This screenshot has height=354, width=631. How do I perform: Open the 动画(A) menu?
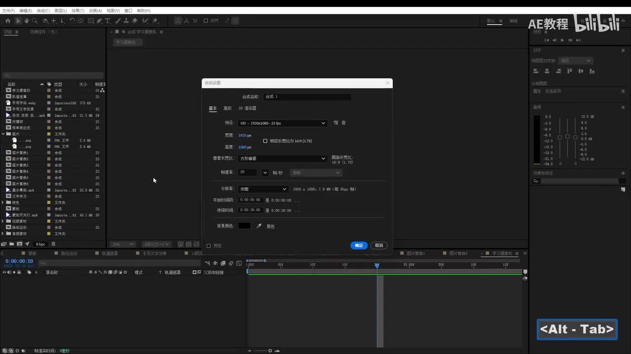pos(96,10)
